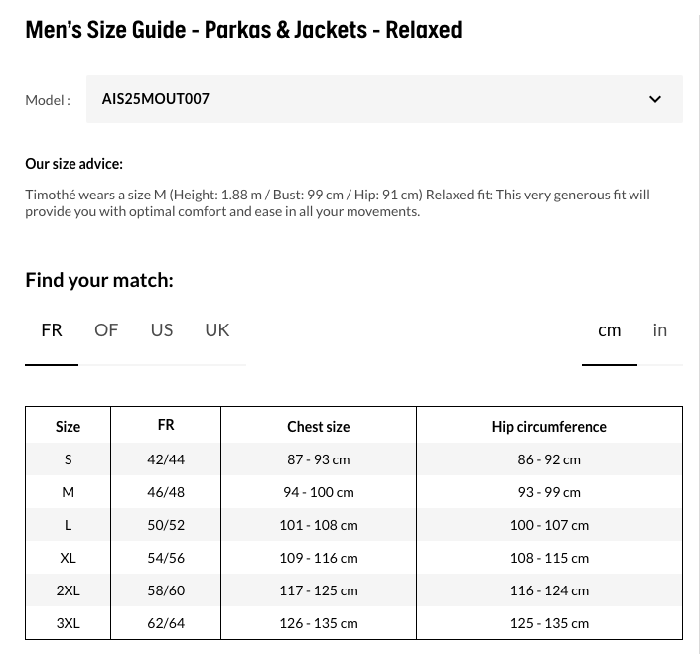700x654 pixels.
Task: Click the dropdown chevron arrow icon
Action: tap(655, 99)
